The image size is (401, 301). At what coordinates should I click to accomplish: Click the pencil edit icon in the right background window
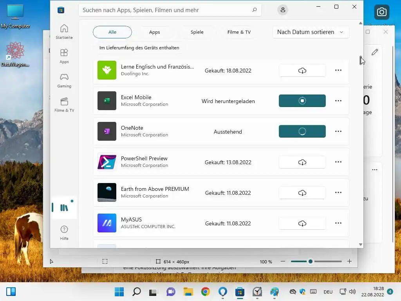(x=375, y=52)
